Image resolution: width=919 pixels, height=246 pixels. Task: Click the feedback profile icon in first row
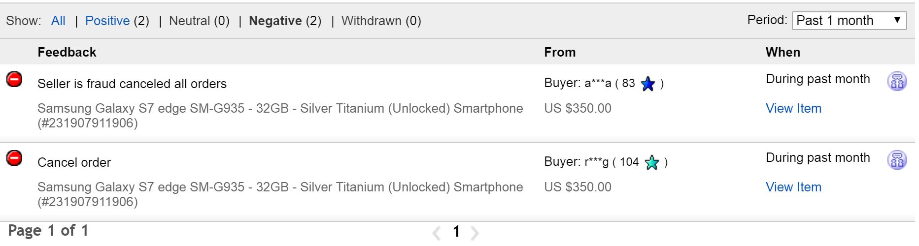tap(897, 81)
